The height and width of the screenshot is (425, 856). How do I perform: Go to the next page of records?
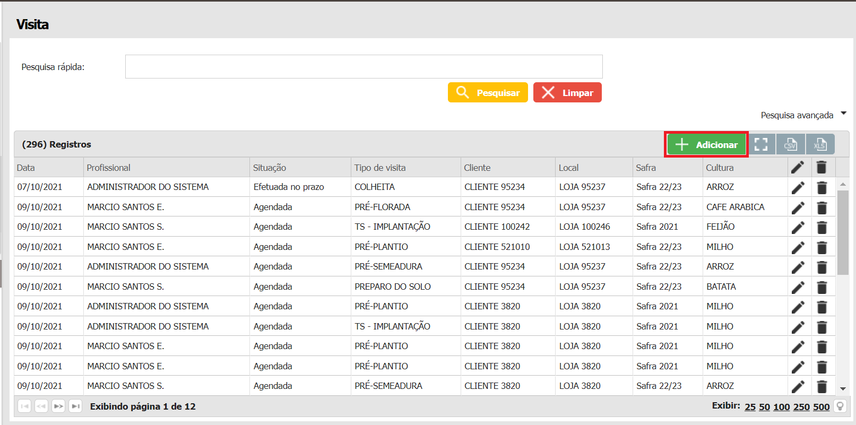(58, 406)
